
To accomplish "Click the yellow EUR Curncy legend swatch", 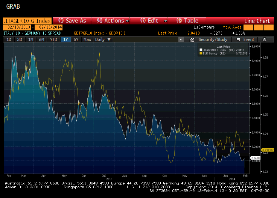I will coord(201,53).
